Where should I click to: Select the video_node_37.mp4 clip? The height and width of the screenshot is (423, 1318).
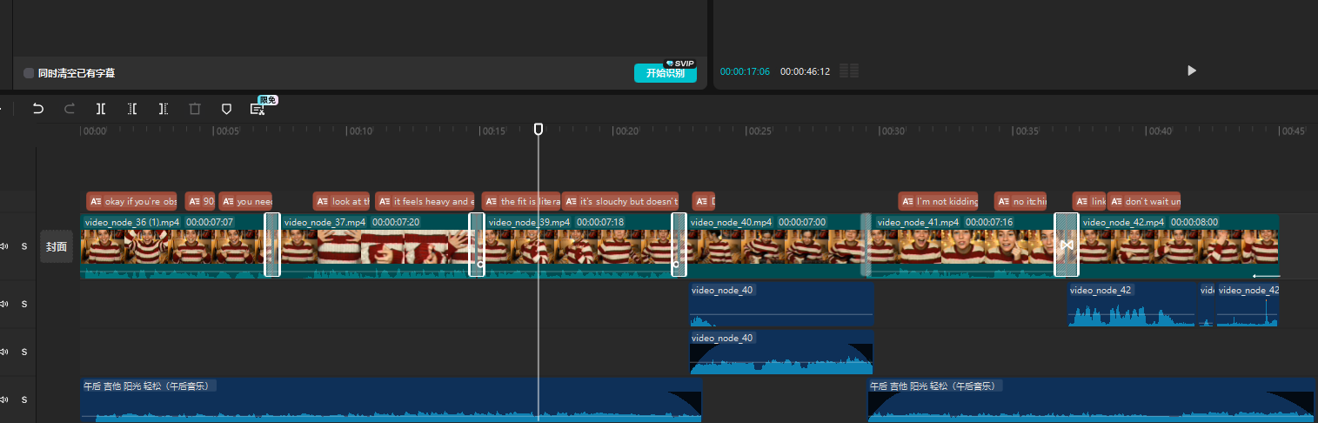[374, 246]
